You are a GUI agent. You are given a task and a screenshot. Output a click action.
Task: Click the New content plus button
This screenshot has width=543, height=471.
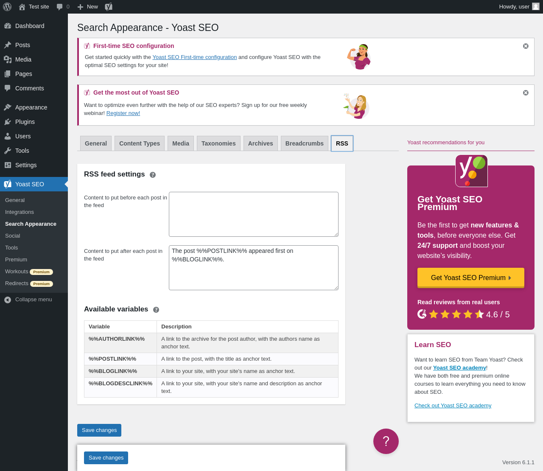[88, 7]
